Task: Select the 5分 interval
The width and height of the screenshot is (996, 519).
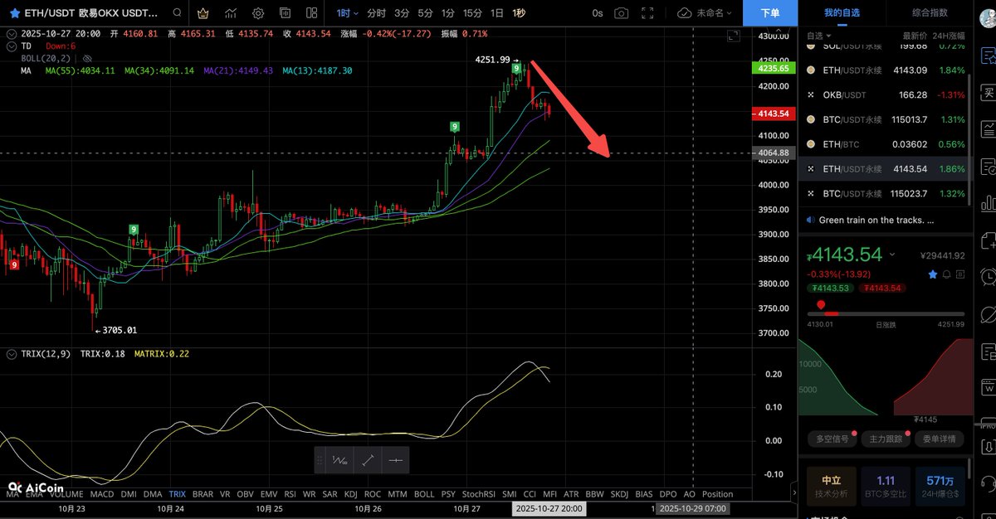Action: click(425, 13)
